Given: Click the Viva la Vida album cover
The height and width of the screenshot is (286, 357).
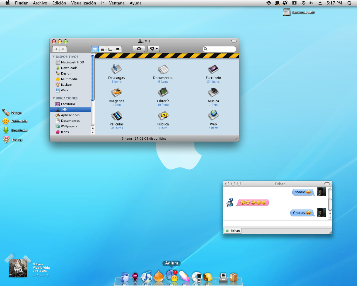Looking at the screenshot, I should [x=18, y=268].
